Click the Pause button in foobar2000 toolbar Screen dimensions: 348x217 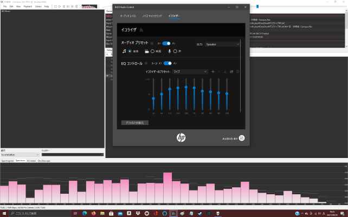tap(64, 6)
